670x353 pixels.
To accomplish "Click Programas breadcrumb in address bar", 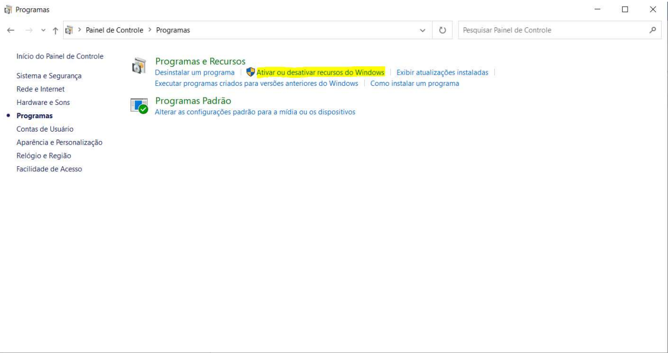I will 173,30.
